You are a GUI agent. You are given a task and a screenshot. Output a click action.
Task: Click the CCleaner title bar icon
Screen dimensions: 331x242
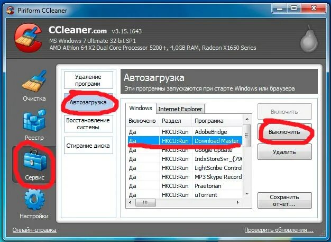(x=10, y=10)
